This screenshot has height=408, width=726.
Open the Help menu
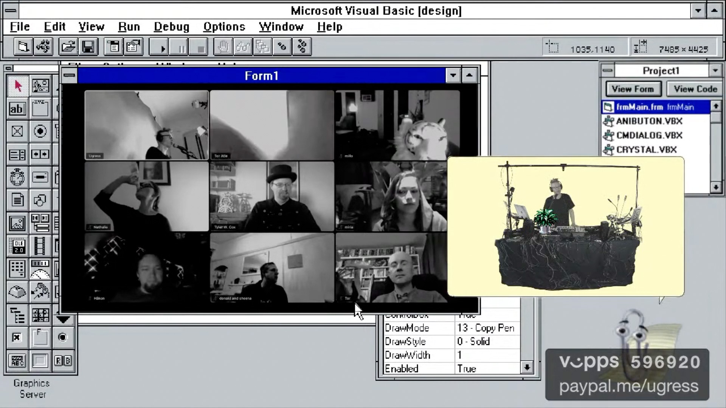tap(330, 27)
